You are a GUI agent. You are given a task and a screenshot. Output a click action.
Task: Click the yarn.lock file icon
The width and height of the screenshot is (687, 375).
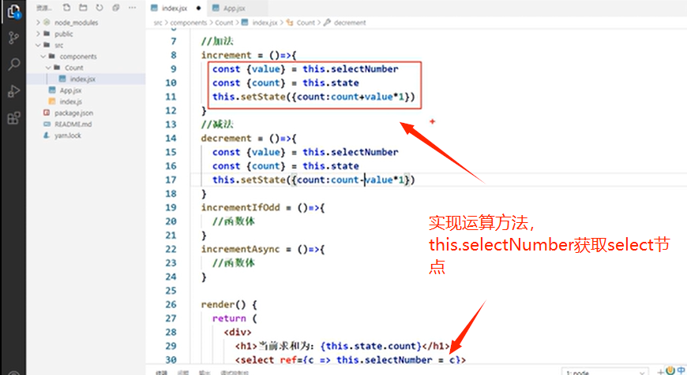(47, 136)
